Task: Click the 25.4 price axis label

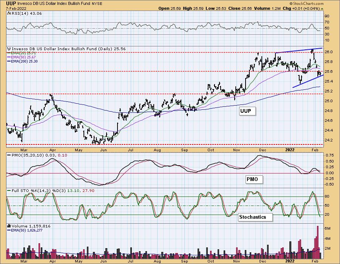Action: tap(329, 81)
